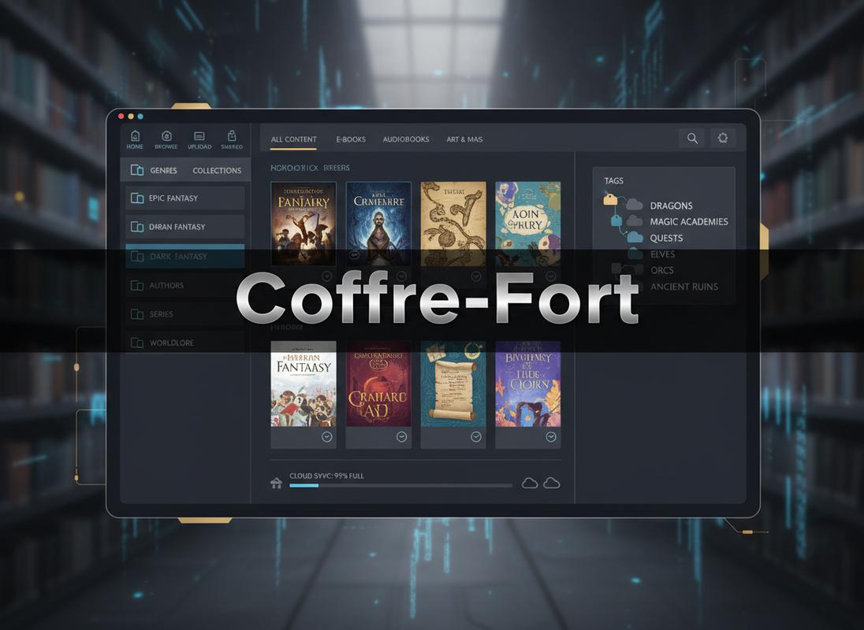Select the rightmost cloud icon in the status bar
Image resolution: width=864 pixels, height=630 pixels.
click(552, 483)
